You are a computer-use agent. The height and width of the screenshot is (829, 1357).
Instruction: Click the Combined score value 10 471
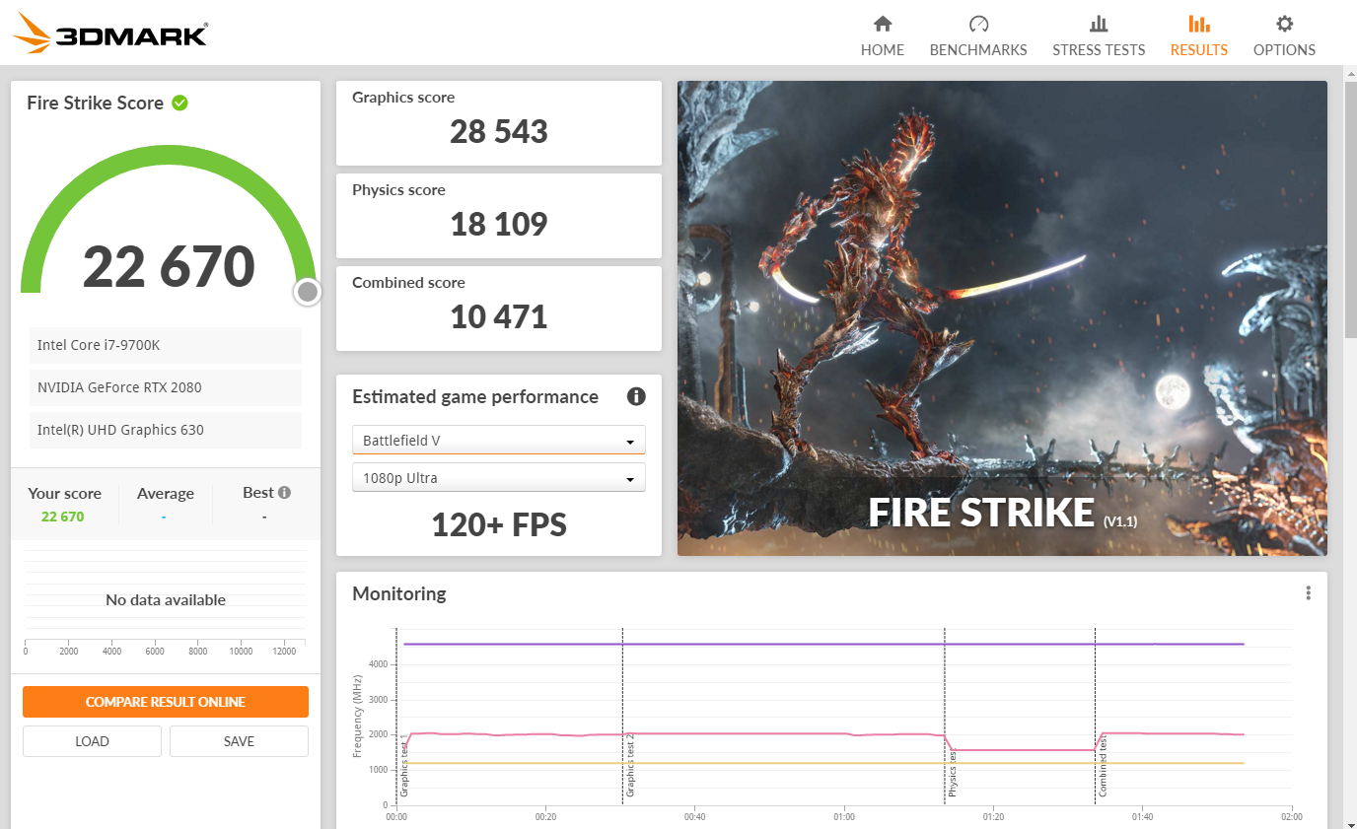click(x=499, y=317)
